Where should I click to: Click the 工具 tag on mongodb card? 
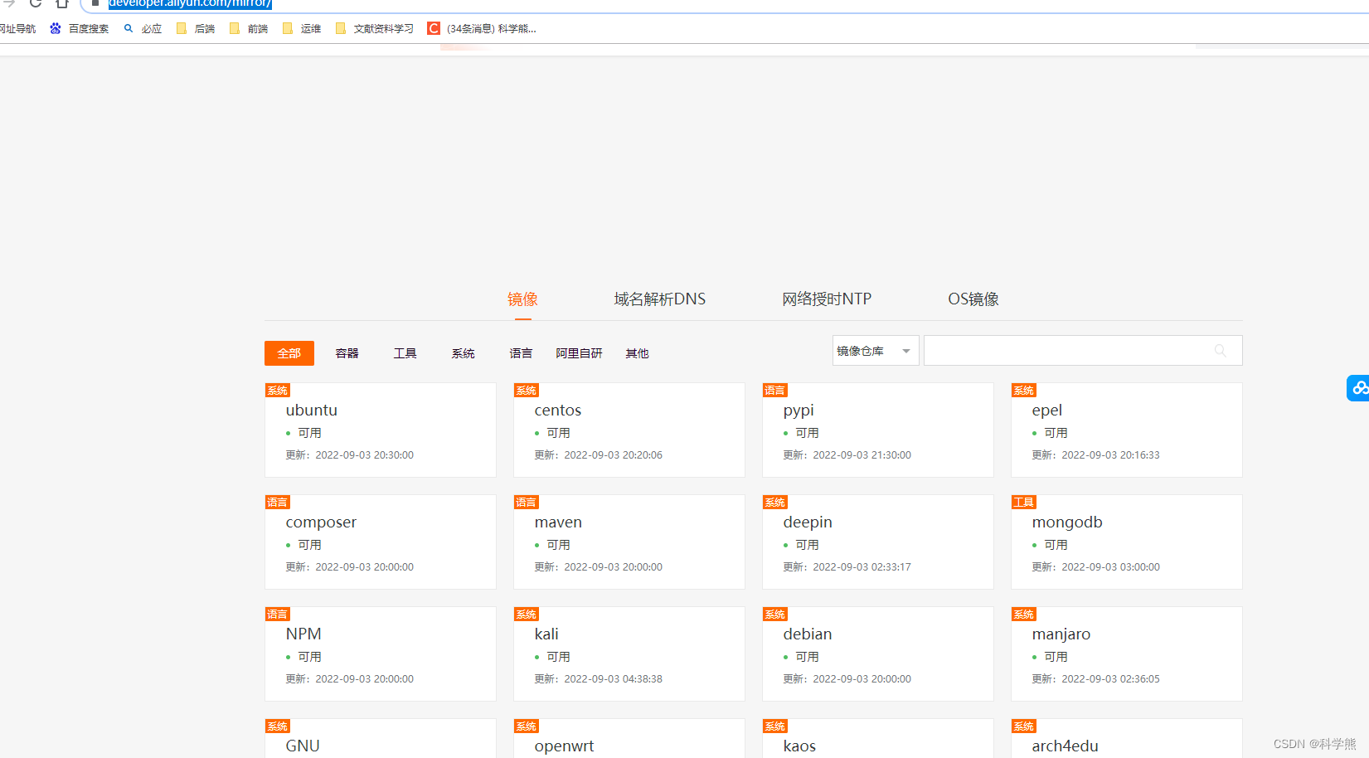[x=1024, y=503]
